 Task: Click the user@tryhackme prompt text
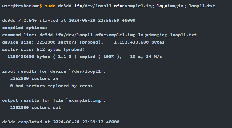coord(22,6)
